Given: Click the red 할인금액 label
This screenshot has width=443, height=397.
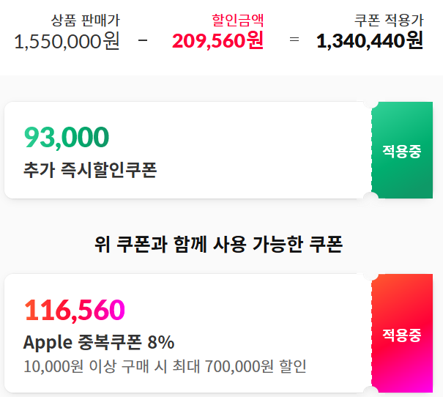Looking at the screenshot, I should (237, 20).
